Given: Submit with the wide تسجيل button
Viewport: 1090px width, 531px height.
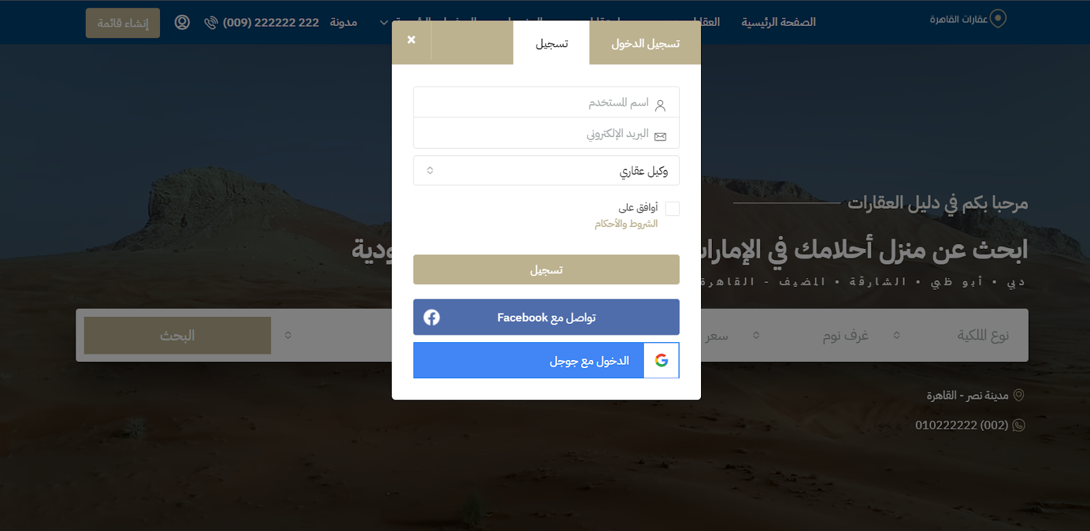Looking at the screenshot, I should [x=546, y=270].
